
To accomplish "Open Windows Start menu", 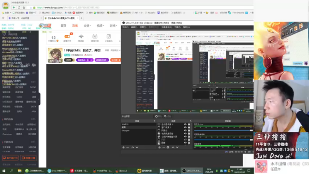I will [4, 171].
